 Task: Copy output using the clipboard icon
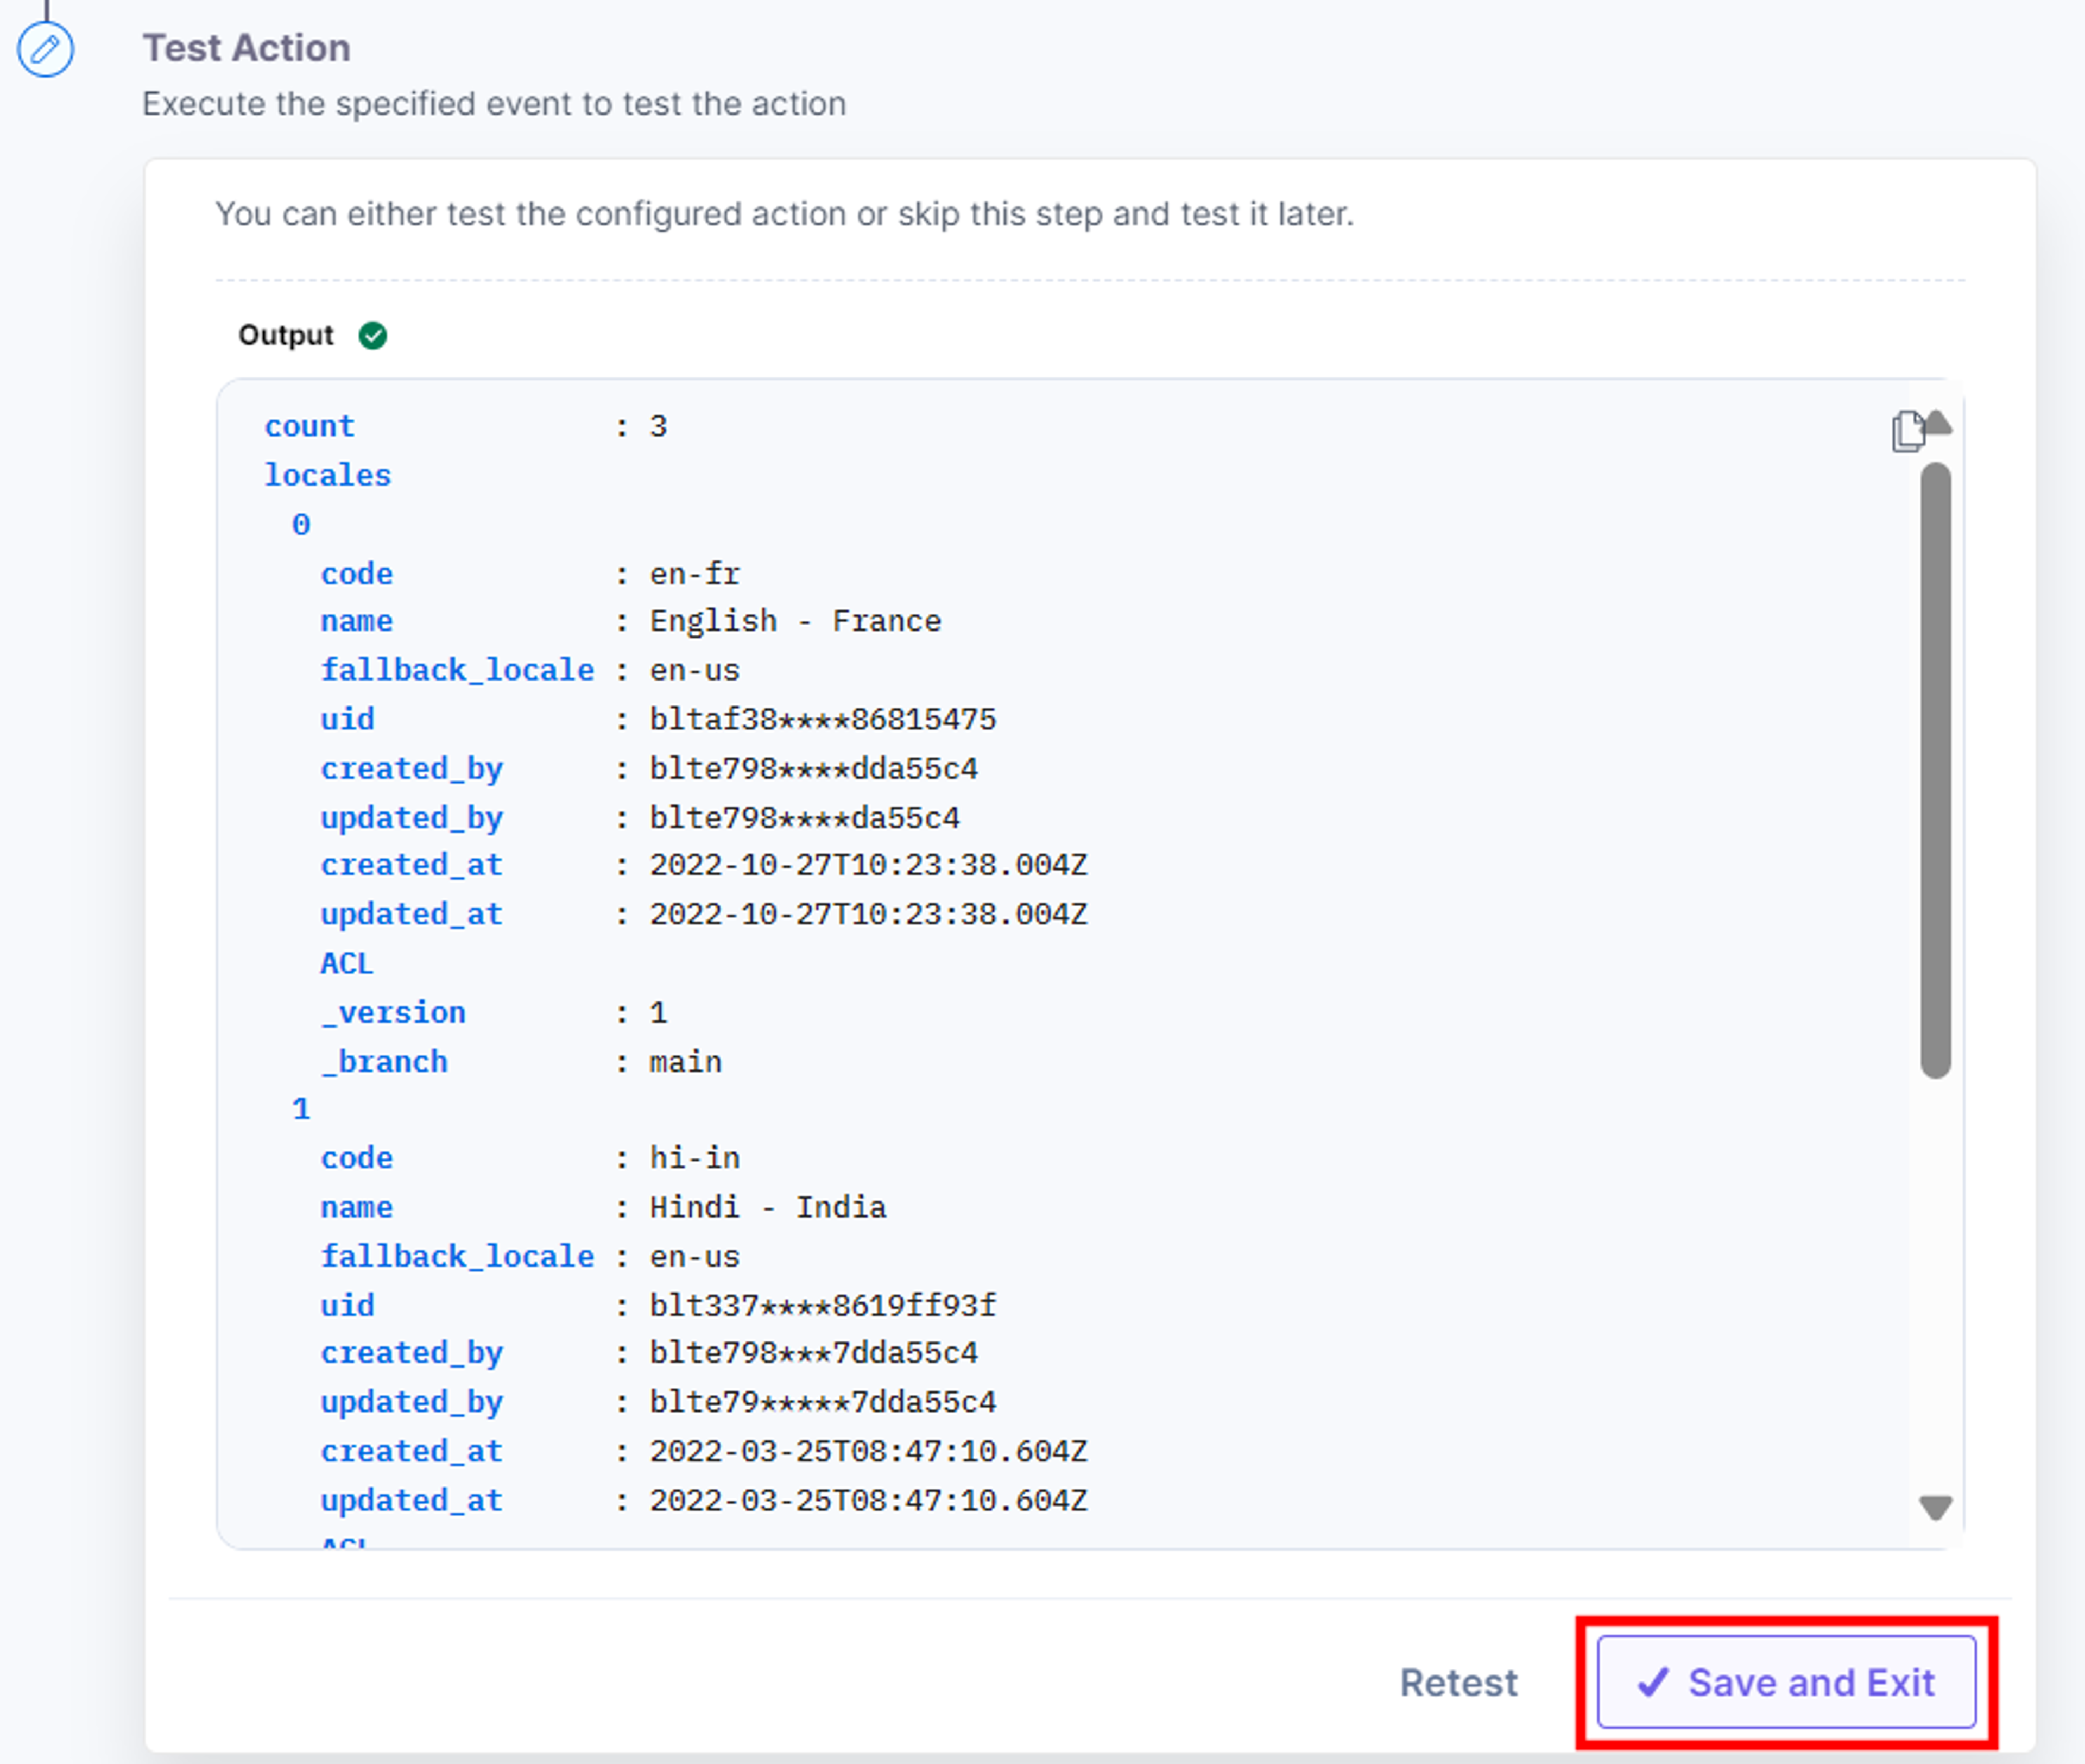point(1907,432)
